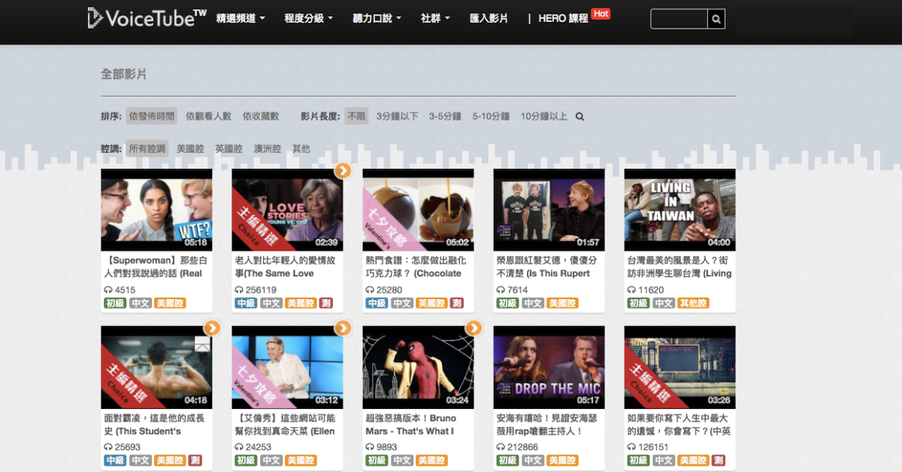Open the 匯入影片 menu item
902x472 pixels.
coord(489,19)
